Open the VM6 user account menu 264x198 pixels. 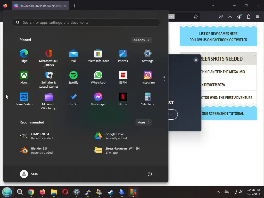click(x=29, y=174)
